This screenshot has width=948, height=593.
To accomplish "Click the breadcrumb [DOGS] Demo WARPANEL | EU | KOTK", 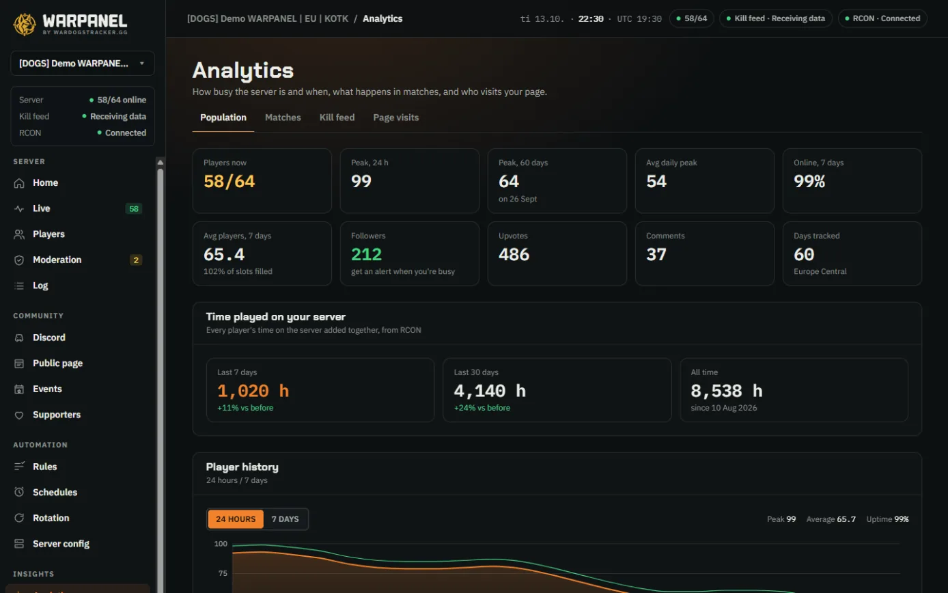I will coord(267,18).
